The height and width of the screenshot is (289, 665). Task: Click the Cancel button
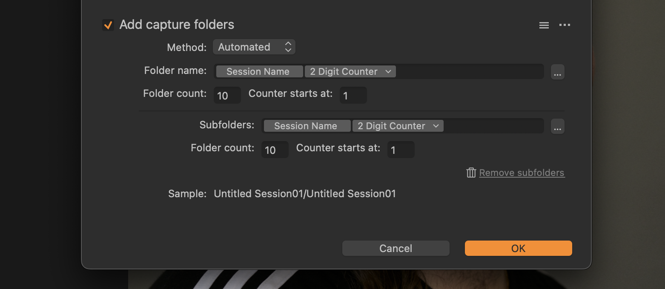pyautogui.click(x=396, y=248)
